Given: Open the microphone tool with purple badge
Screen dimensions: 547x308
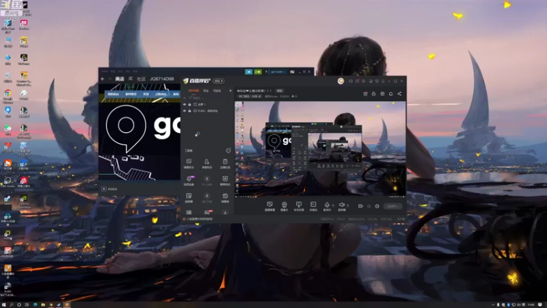Looking at the screenshot, I should [189, 181].
